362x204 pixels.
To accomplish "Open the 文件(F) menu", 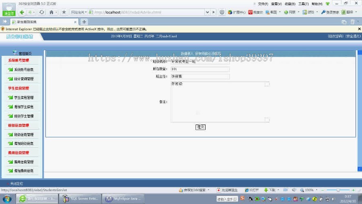I will tap(263, 4).
